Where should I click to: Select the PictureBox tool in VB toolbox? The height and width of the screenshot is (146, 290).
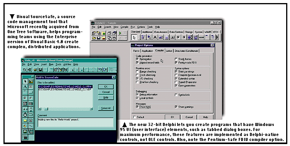(31, 81)
